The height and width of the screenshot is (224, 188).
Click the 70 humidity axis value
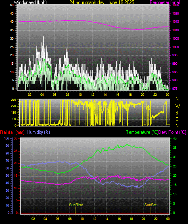7,161
